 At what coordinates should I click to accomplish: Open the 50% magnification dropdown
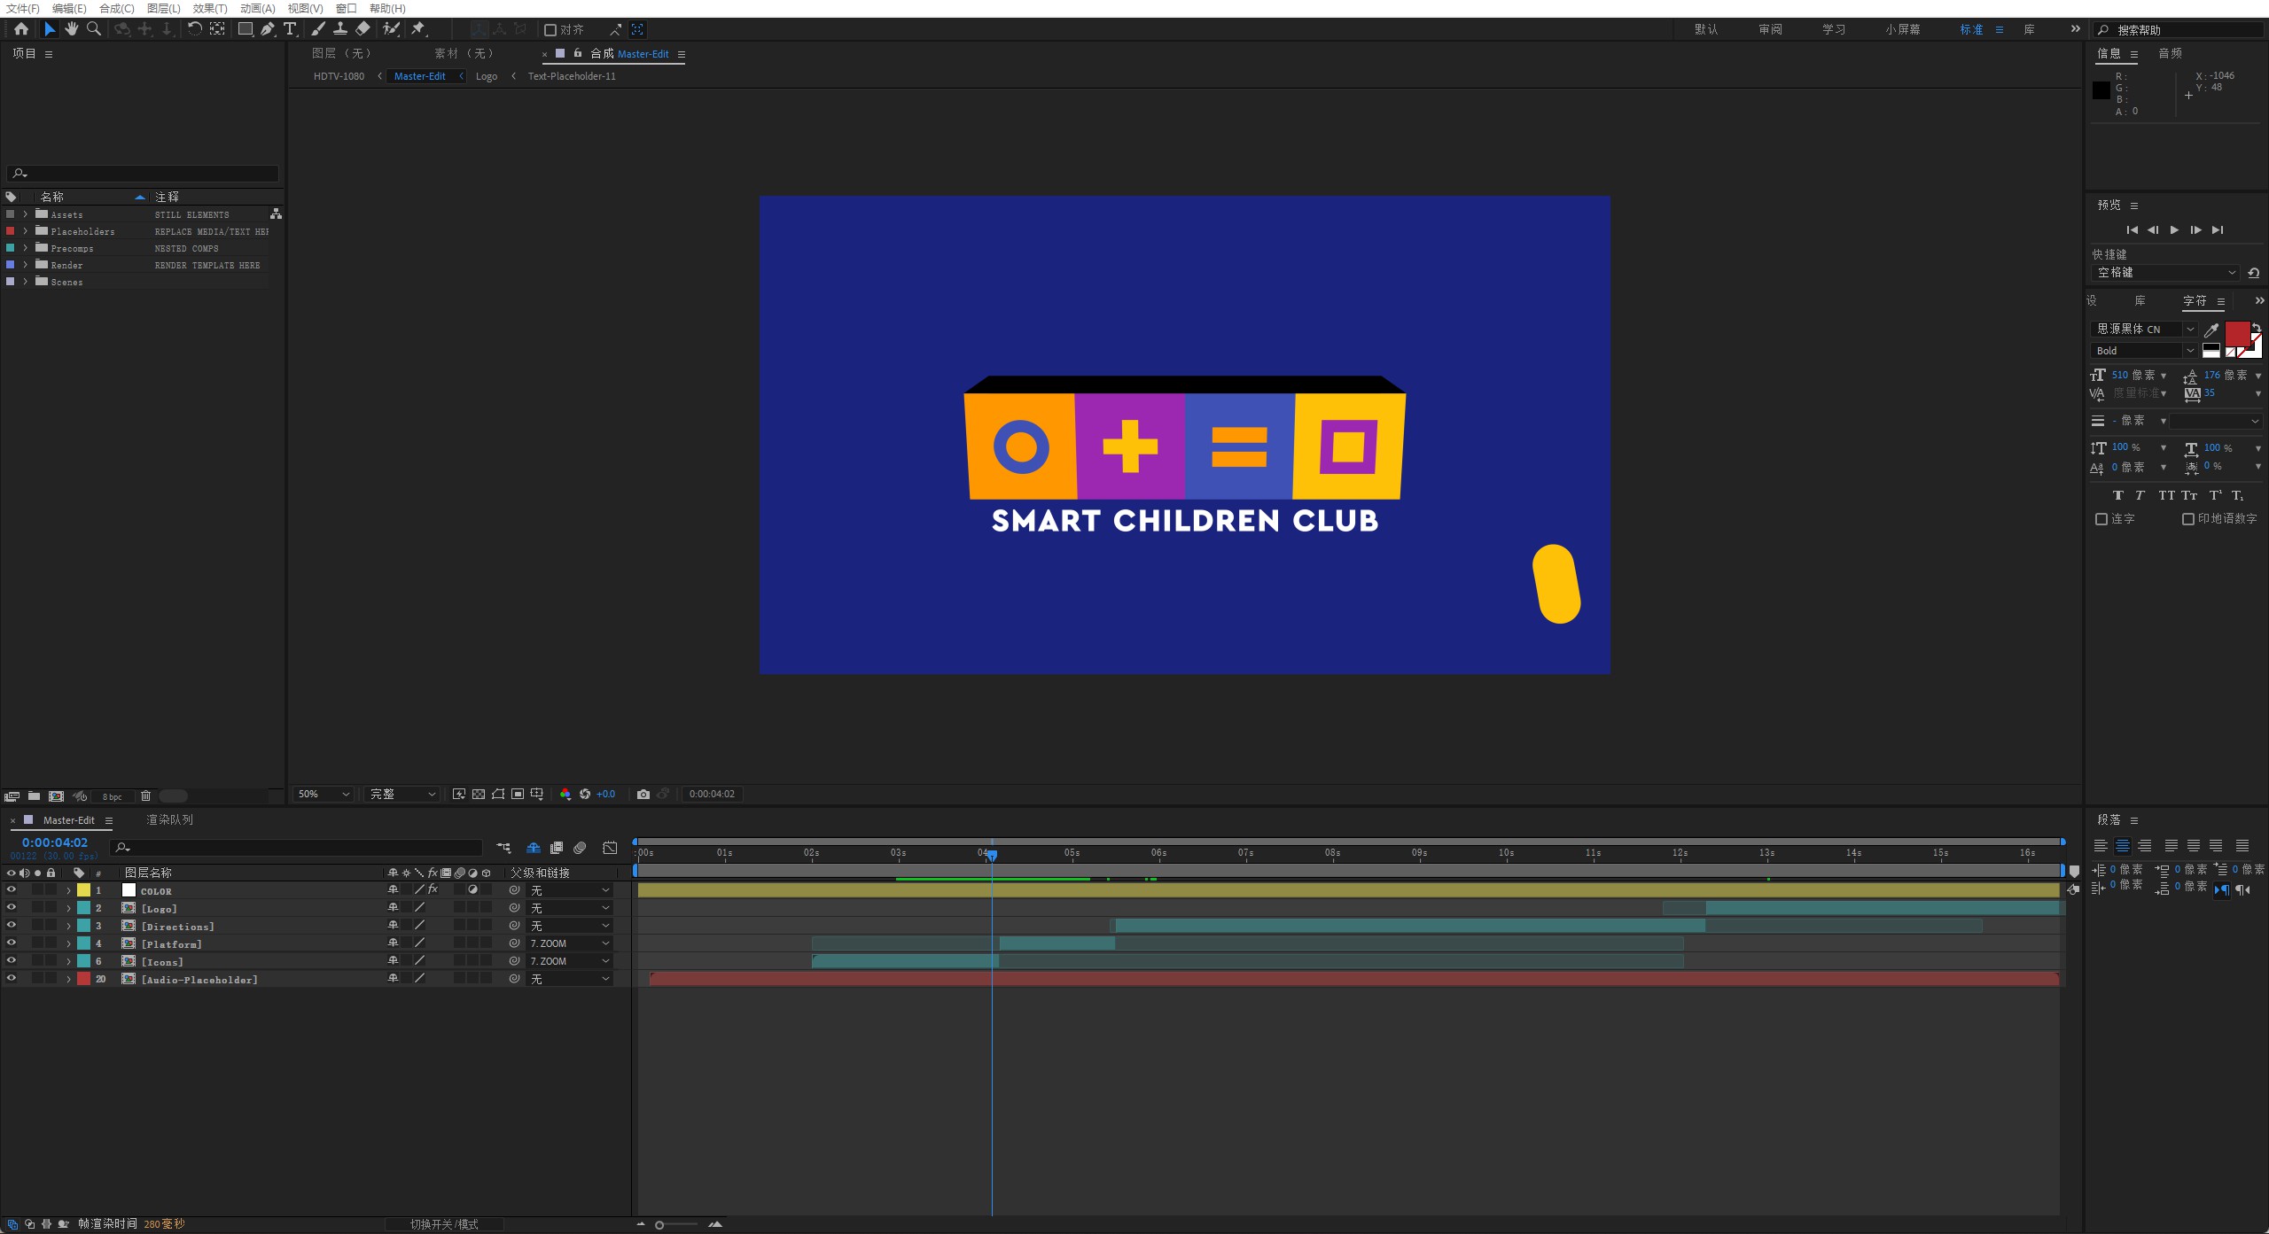tap(324, 795)
